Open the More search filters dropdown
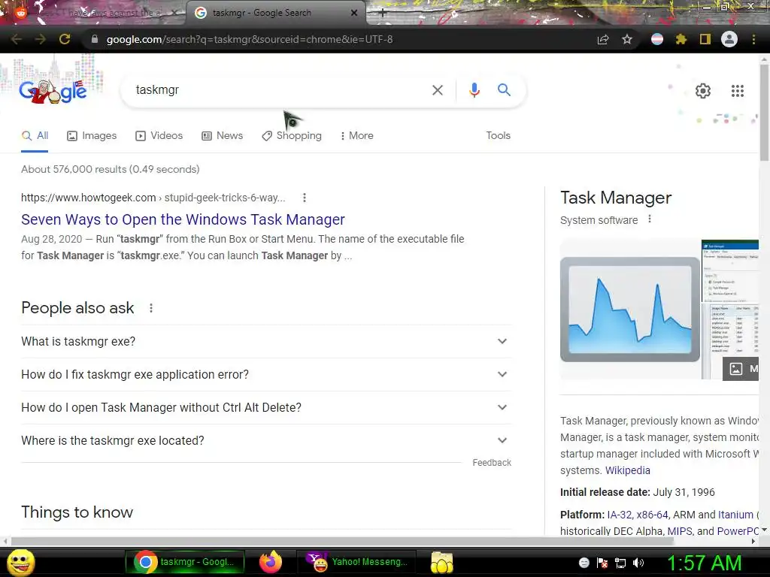The width and height of the screenshot is (770, 577). (x=357, y=135)
